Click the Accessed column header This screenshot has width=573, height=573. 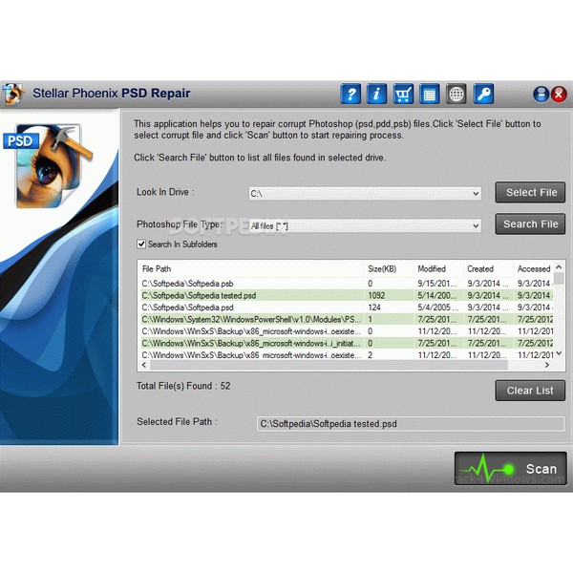533,269
